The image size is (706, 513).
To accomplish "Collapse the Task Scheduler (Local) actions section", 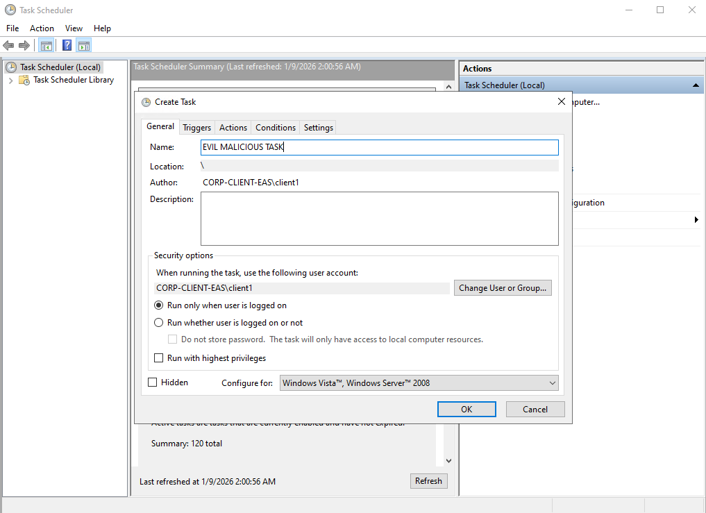I will [x=696, y=85].
